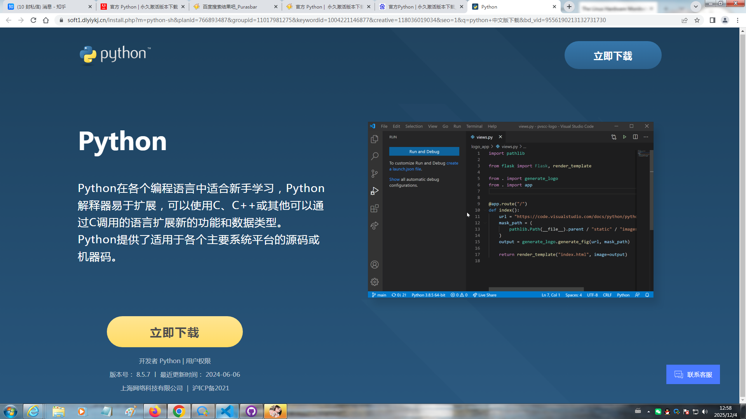
Task: Open Visual Studio Code from taskbar
Action: tap(227, 411)
